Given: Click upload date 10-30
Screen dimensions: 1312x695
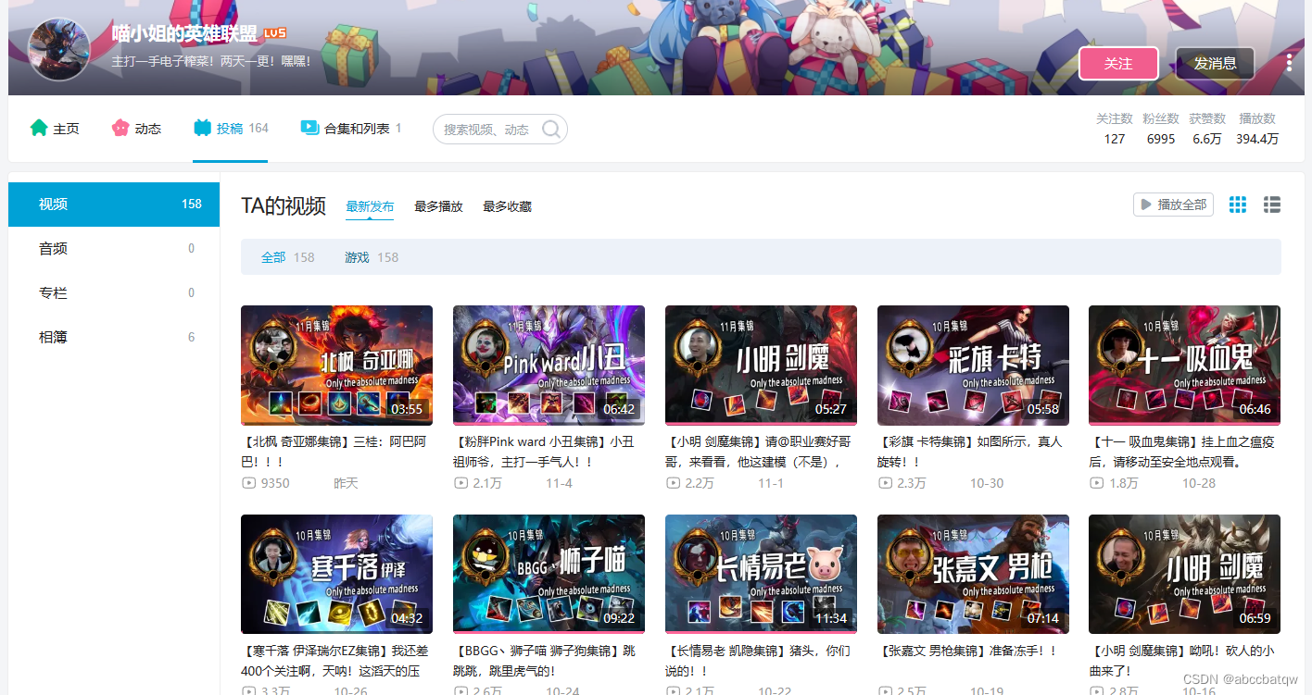Looking at the screenshot, I should (x=987, y=483).
